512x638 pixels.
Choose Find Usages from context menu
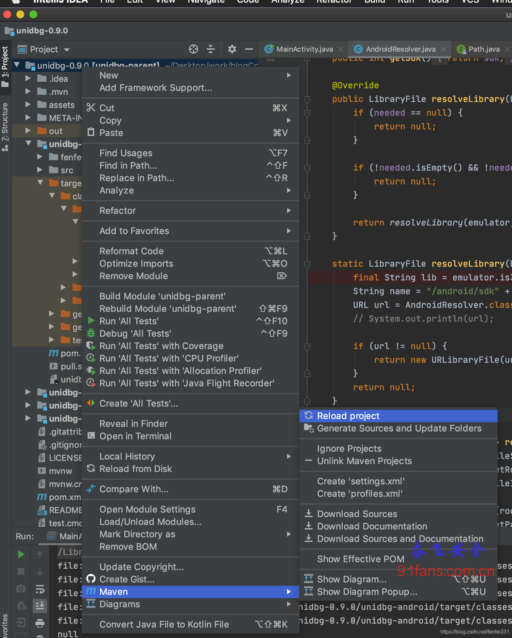pyautogui.click(x=191, y=153)
